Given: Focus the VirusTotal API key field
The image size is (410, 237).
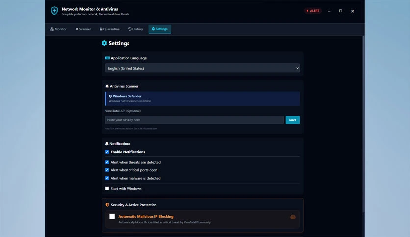Looking at the screenshot, I should pyautogui.click(x=195, y=120).
